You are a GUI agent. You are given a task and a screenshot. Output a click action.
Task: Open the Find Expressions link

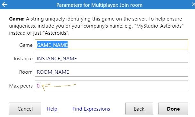point(91,109)
